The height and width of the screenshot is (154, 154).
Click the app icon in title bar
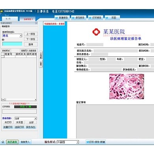coord(2,11)
